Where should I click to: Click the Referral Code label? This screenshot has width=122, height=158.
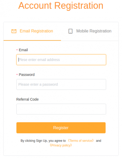(27, 99)
